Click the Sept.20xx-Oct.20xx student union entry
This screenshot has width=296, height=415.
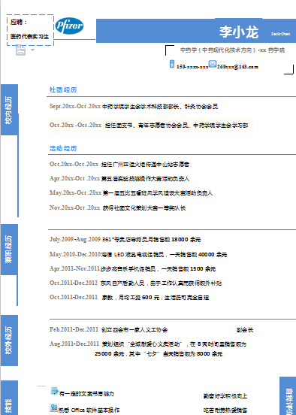click(x=134, y=107)
